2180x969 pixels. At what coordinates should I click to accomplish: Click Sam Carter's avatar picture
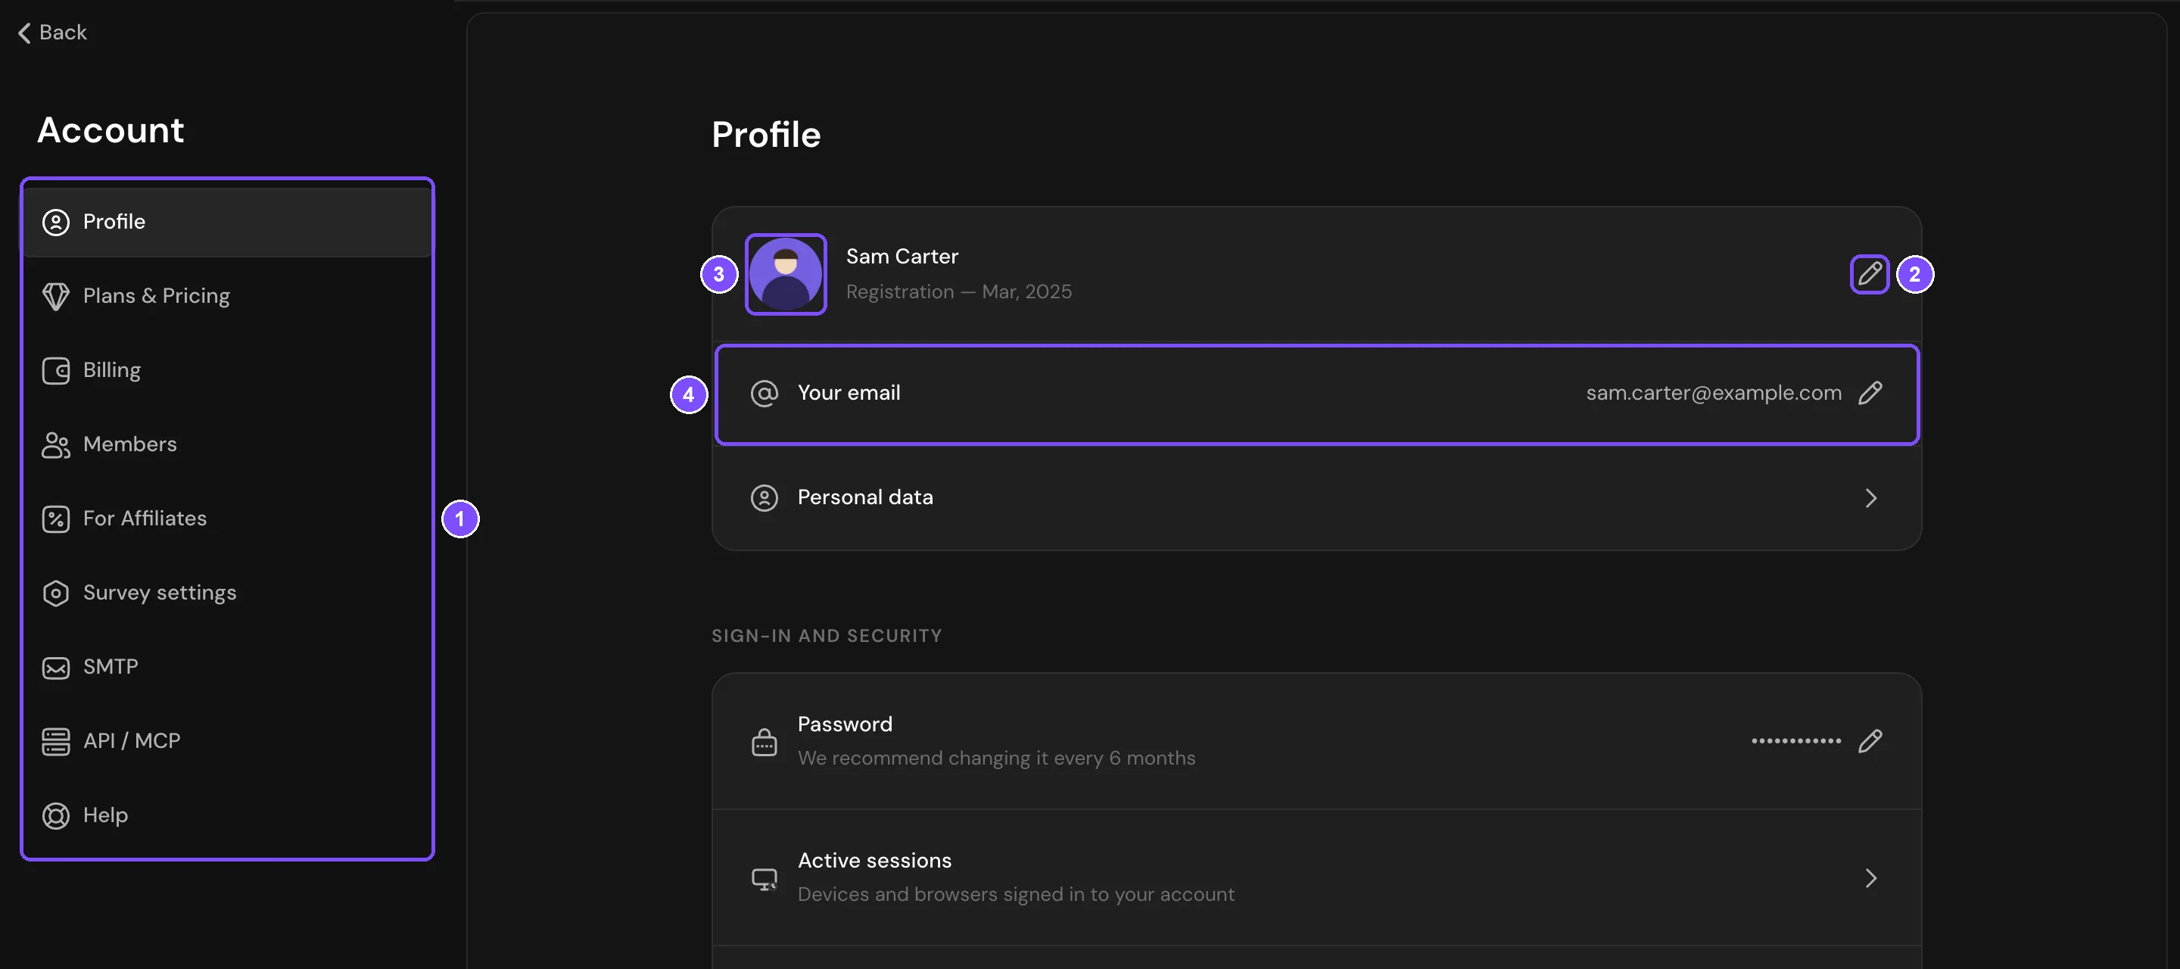[786, 274]
